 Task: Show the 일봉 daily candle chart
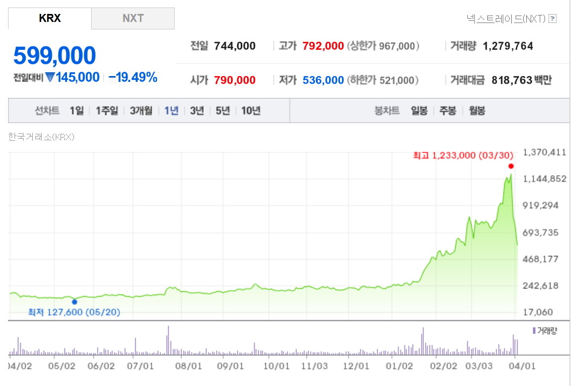419,111
